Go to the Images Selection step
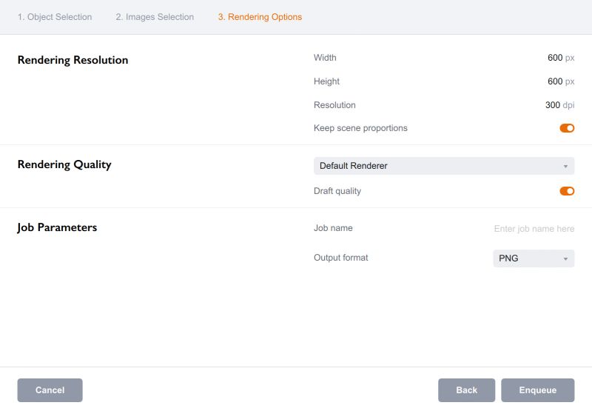 (155, 17)
